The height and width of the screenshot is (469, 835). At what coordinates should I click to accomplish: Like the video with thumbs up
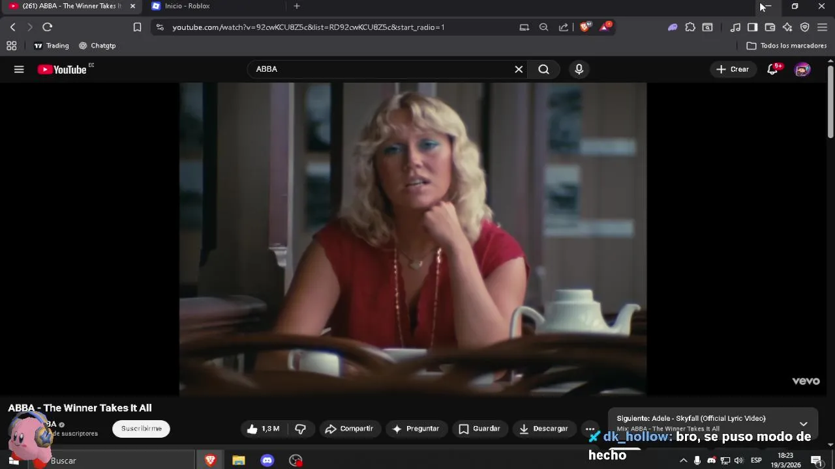coord(263,429)
